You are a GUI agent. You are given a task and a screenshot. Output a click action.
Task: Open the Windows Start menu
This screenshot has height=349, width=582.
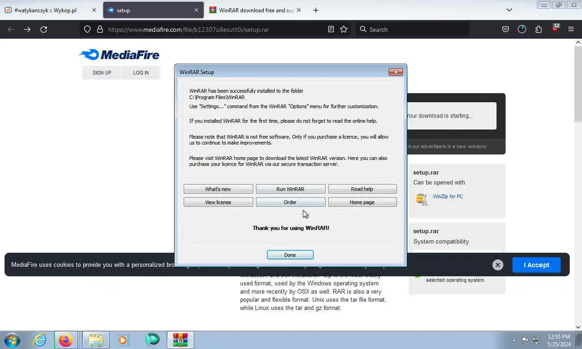point(12,340)
